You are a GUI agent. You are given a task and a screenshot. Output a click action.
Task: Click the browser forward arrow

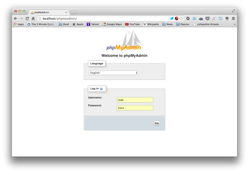pyautogui.click(x=21, y=19)
